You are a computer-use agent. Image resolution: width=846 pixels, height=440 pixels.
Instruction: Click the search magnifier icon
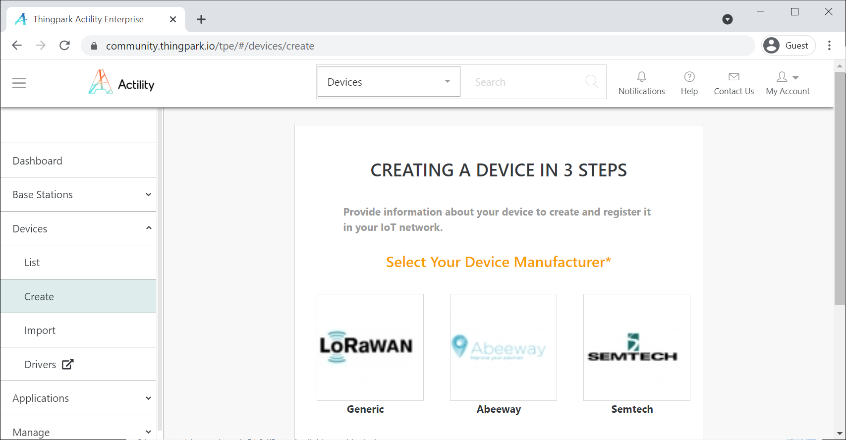[x=591, y=81]
